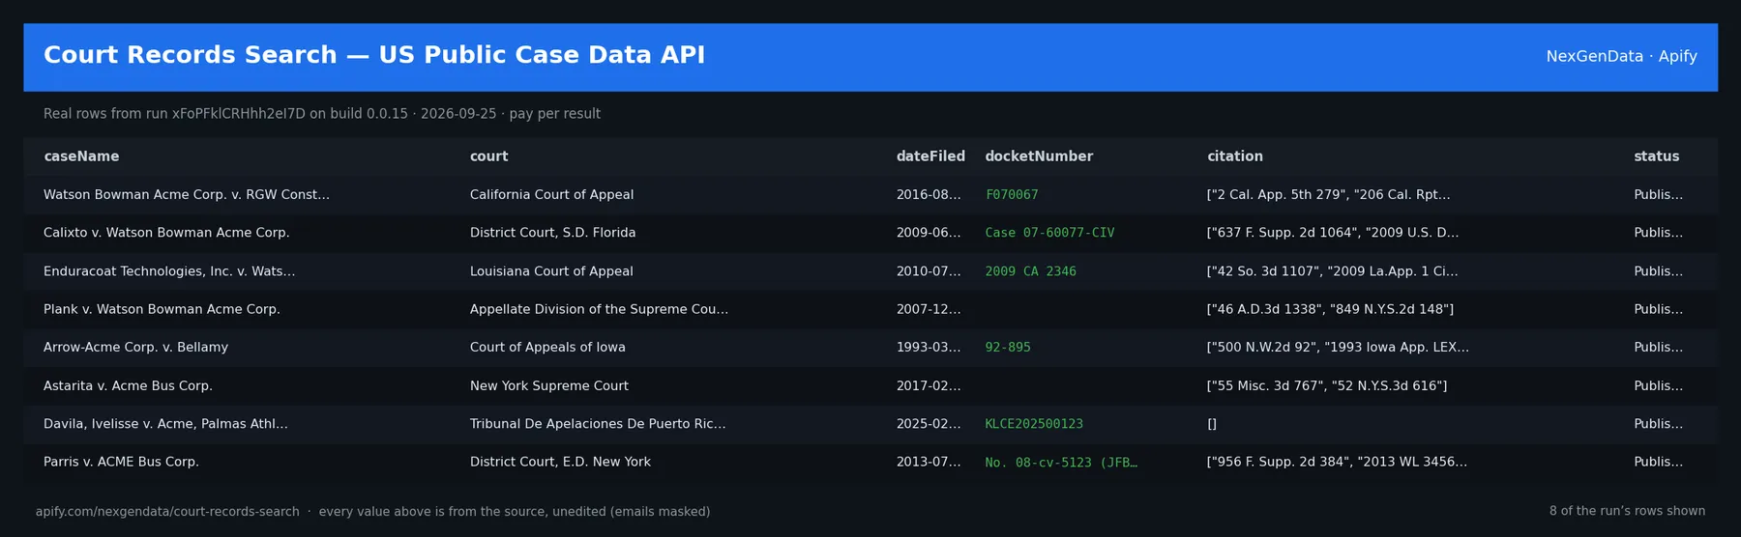Click citation starting "637 F. Supp. 2d 1064"

tap(1333, 233)
